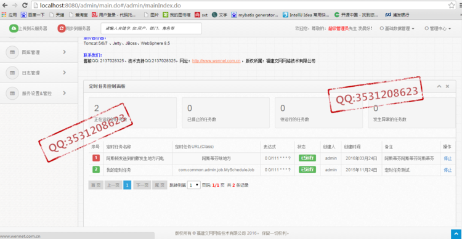
Task: Click the red sync to server icon
Action: (x=61, y=28)
